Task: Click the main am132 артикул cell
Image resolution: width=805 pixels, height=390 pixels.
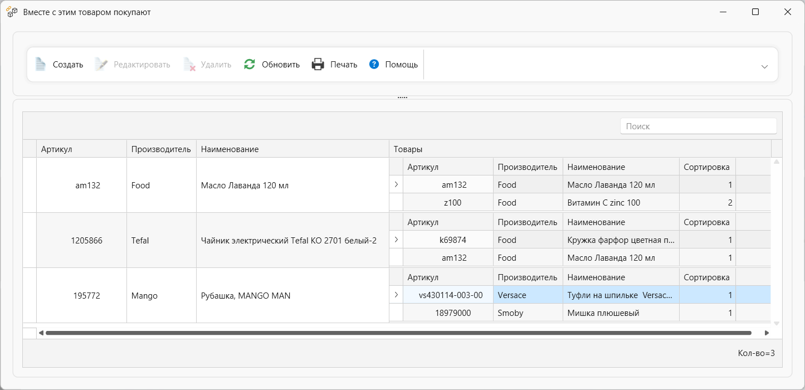Action: tap(81, 185)
